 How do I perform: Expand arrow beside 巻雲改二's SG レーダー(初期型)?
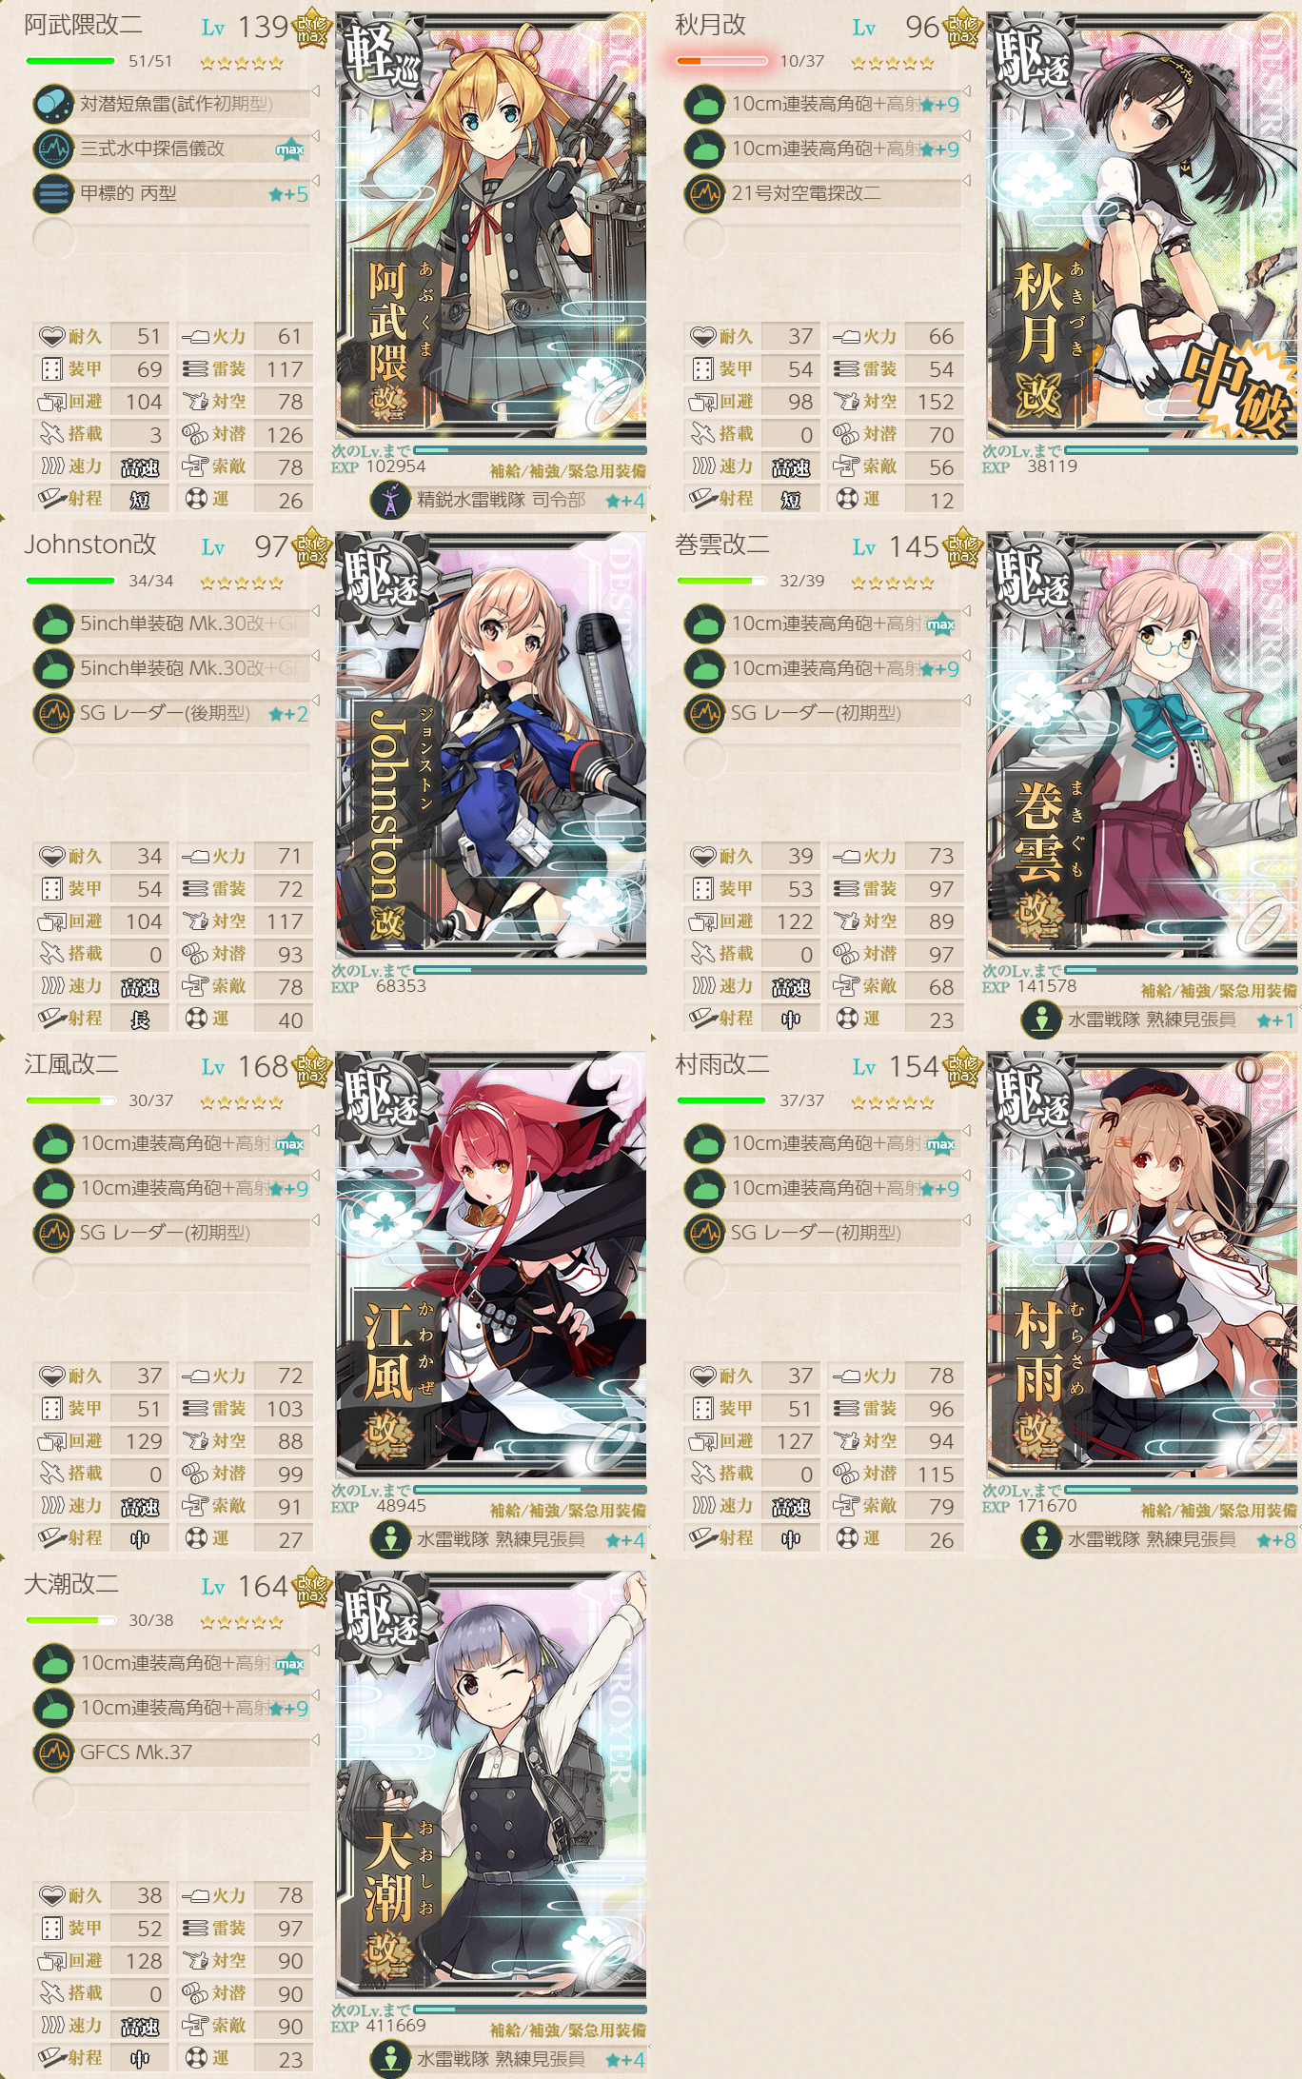coord(966,701)
